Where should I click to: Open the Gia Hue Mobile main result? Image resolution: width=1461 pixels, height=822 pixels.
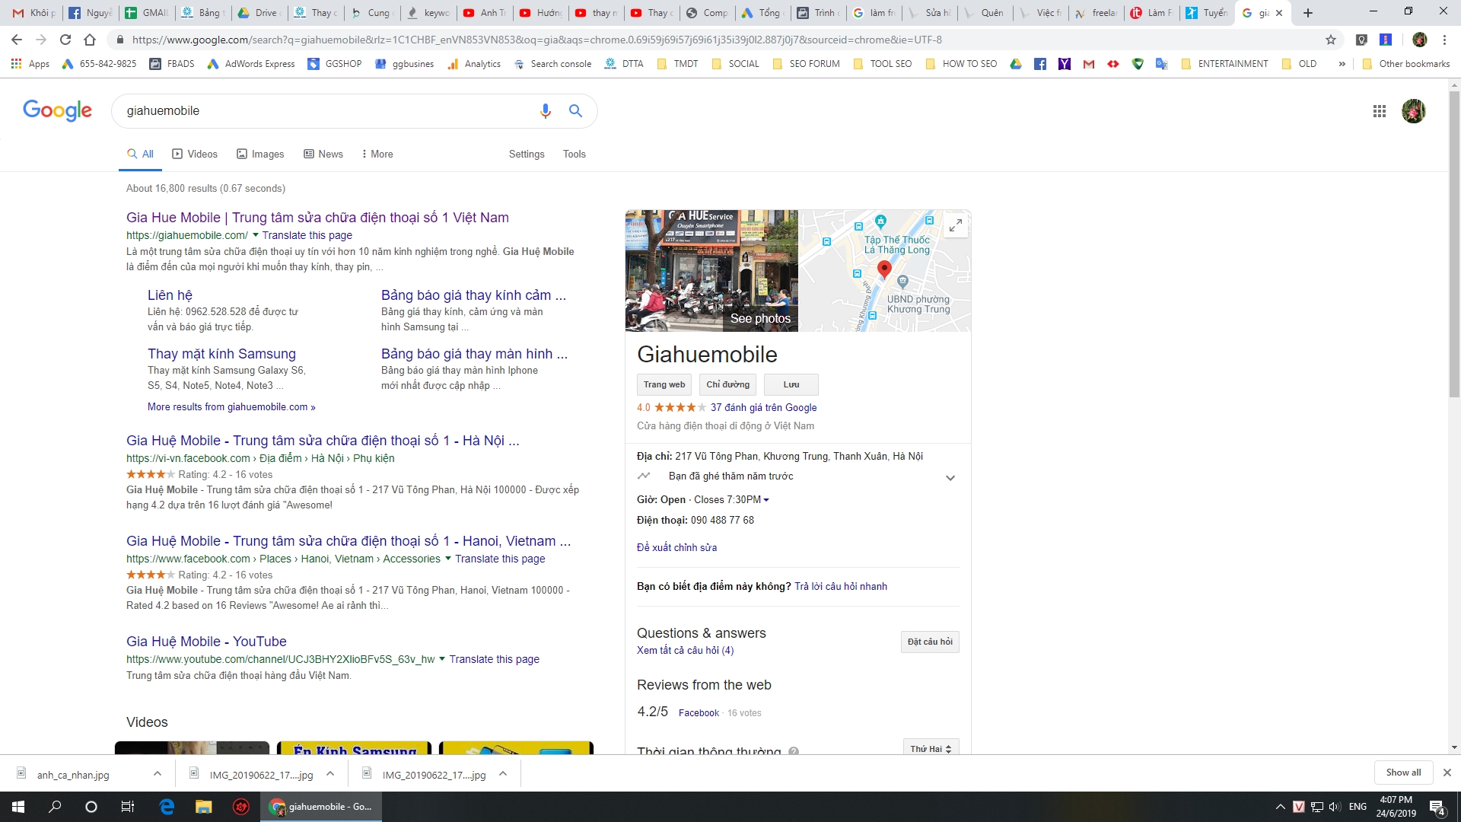click(x=317, y=218)
